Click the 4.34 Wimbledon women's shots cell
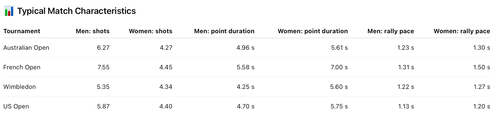The image size is (497, 119). tap(166, 87)
